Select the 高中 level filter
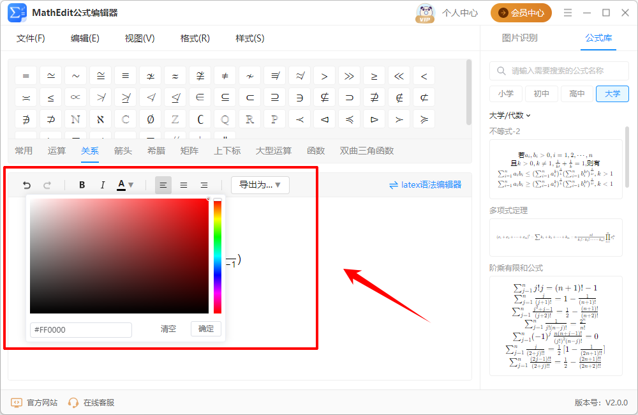638x415 pixels. (x=577, y=94)
